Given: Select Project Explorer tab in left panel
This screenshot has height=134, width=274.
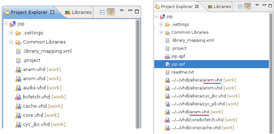Looking at the screenshot, I should pos(29,12).
